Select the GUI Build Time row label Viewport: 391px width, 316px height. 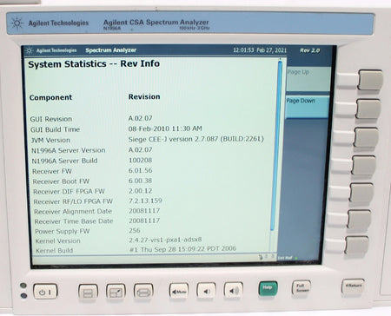point(55,129)
